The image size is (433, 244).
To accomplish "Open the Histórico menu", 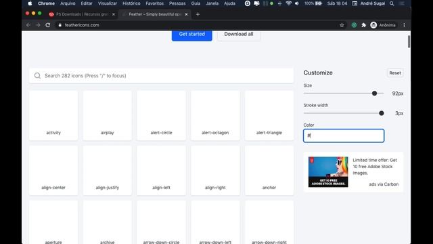I will 131,3.
